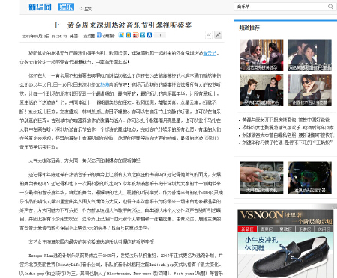
Task: Share via the red Weibo icon
Action: point(136,35)
